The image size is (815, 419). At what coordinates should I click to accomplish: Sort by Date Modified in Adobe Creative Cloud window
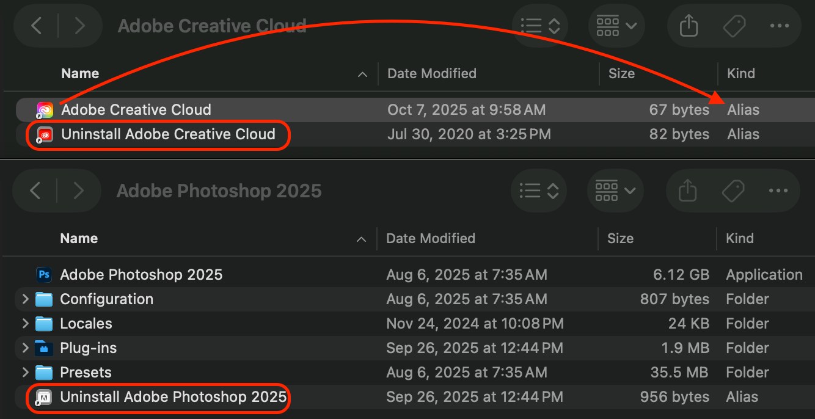432,73
